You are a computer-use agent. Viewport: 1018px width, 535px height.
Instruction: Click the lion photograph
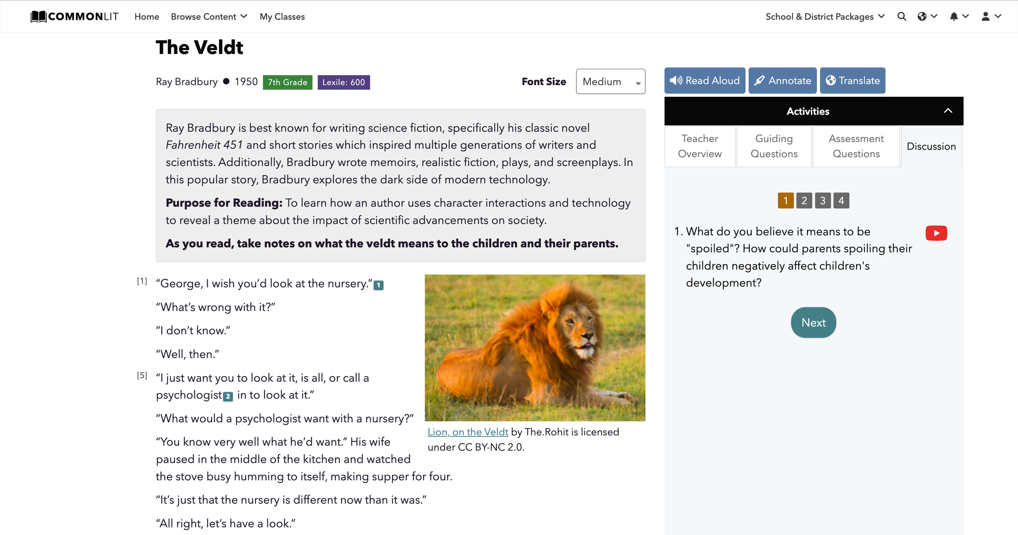point(535,348)
